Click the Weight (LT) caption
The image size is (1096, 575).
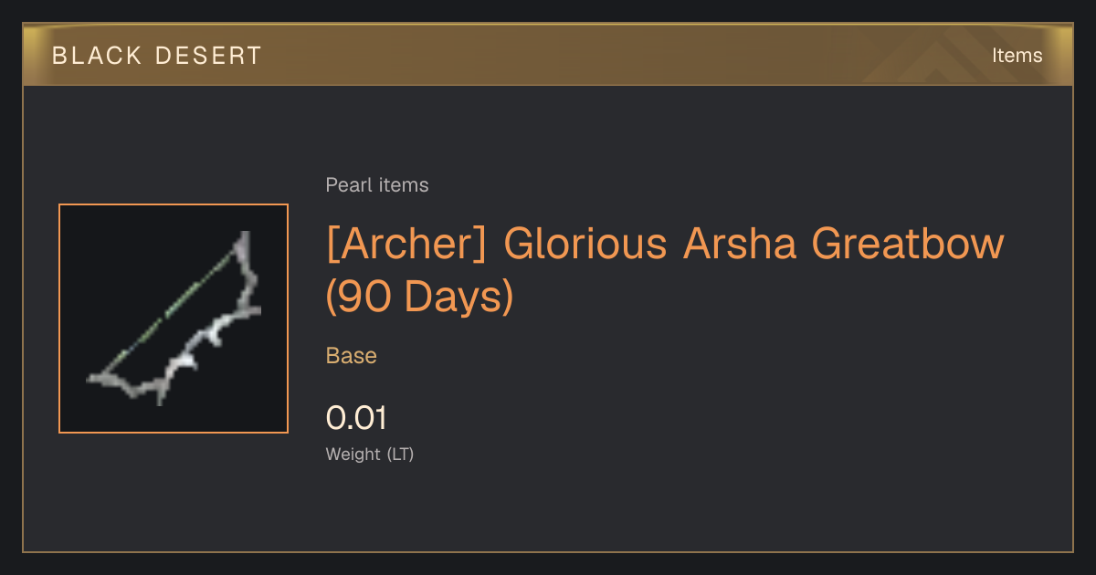tap(370, 455)
